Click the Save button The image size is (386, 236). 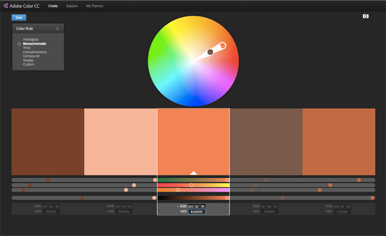[x=19, y=17]
